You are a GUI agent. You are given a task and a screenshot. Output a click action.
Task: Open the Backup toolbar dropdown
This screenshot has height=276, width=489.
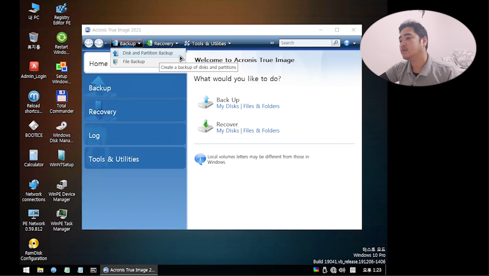[127, 43]
